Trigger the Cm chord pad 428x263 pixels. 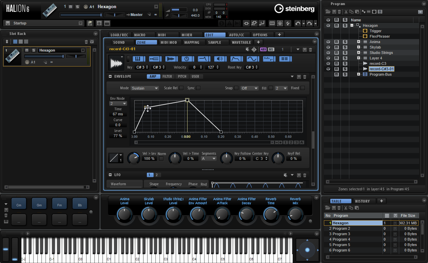(x=19, y=204)
